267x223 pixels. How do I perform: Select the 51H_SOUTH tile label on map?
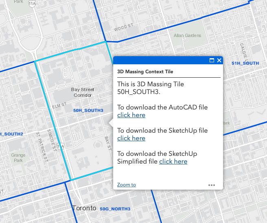coord(245,63)
